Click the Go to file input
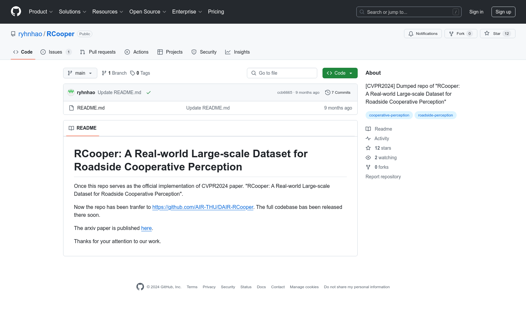526x329 pixels. [x=282, y=73]
